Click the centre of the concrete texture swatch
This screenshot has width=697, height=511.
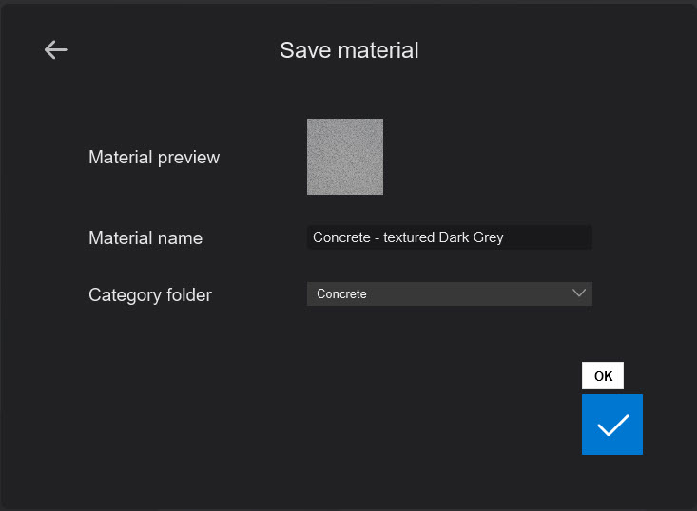344,157
